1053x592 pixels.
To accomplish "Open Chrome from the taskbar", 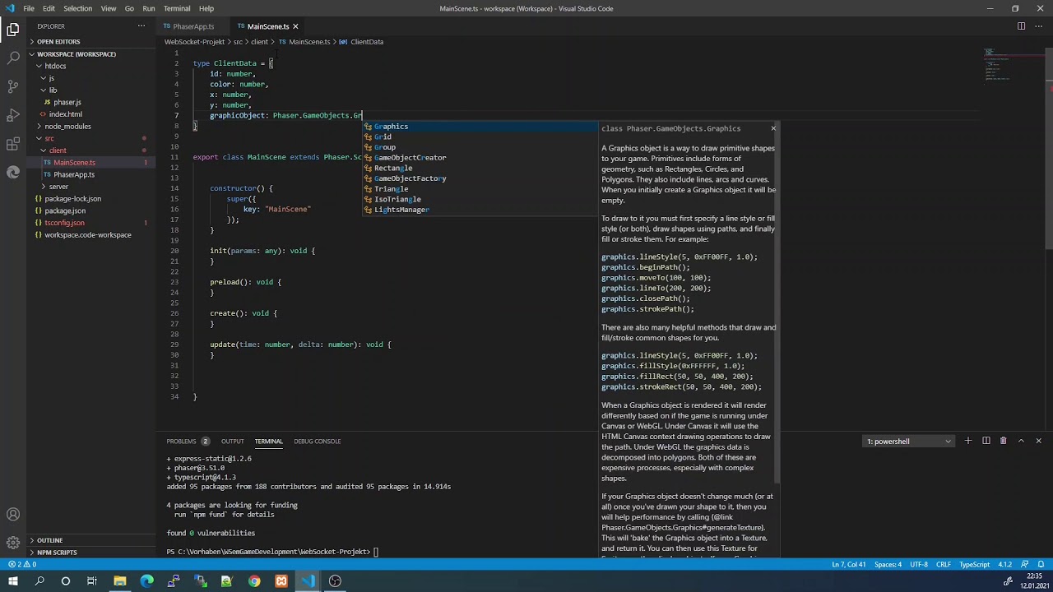I will [x=254, y=581].
